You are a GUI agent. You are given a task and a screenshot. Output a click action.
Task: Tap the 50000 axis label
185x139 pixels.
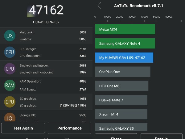point(157,17)
